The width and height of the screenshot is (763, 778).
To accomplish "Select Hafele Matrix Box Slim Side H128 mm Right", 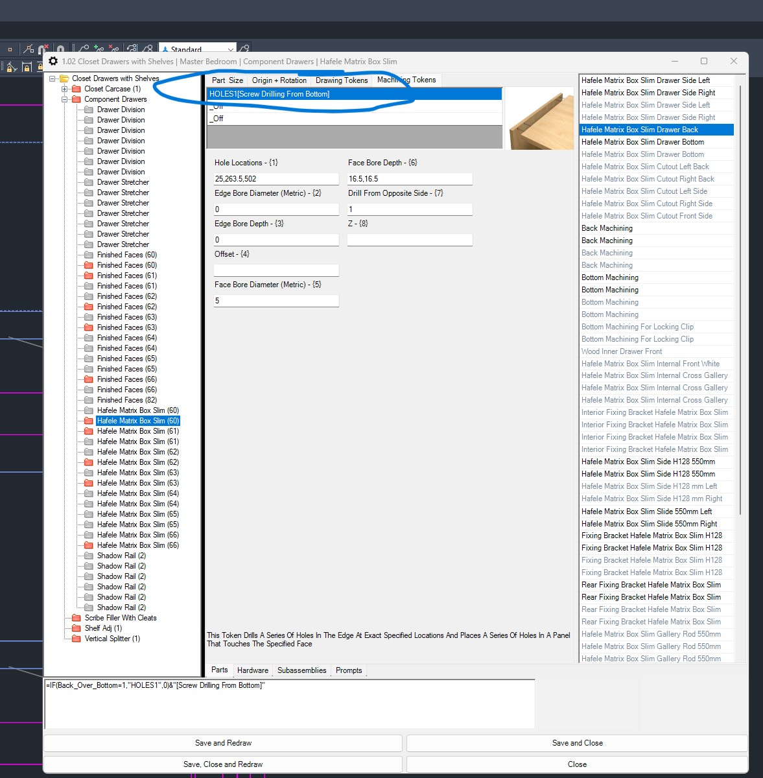I will pyautogui.click(x=656, y=499).
